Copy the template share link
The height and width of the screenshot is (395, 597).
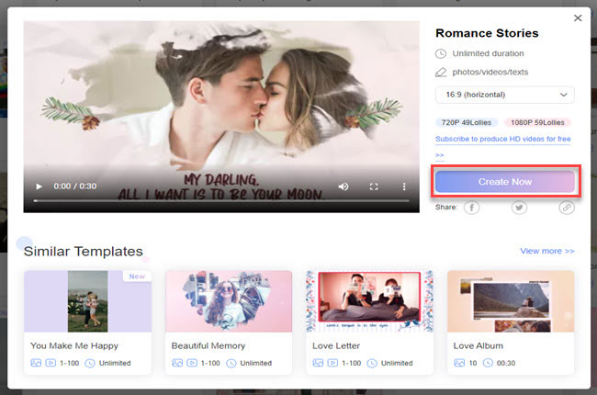click(x=567, y=209)
